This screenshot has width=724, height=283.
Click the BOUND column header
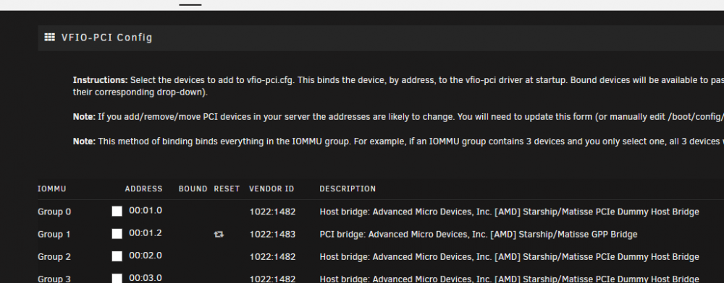(193, 188)
